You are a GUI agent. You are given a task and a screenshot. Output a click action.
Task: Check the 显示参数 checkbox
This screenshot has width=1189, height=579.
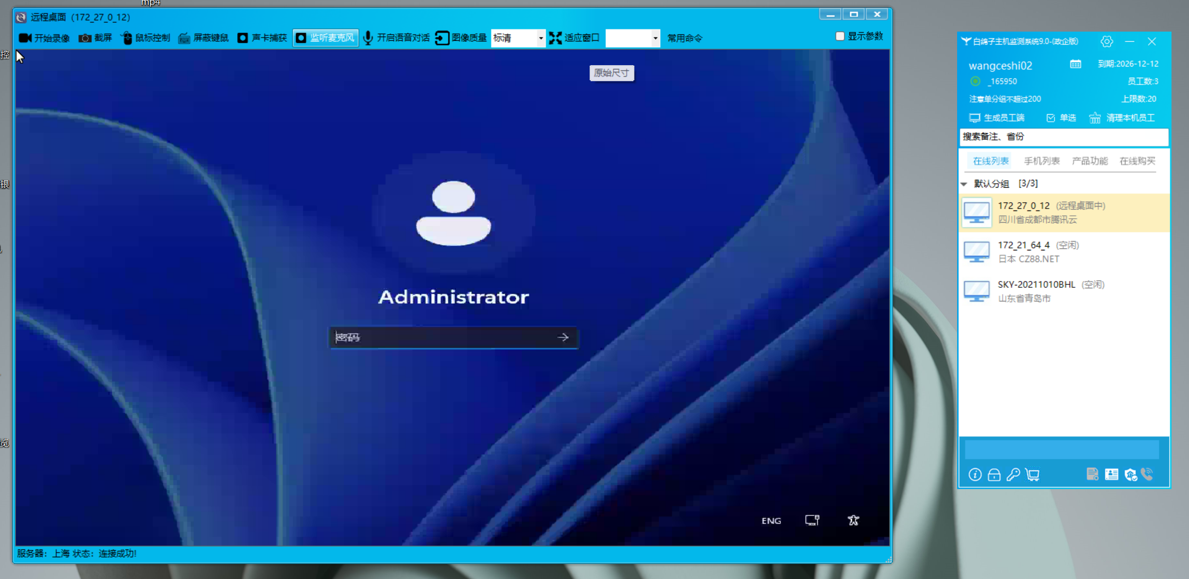[x=839, y=36]
